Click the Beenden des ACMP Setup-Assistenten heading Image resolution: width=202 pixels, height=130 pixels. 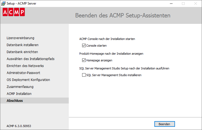(x=123, y=15)
